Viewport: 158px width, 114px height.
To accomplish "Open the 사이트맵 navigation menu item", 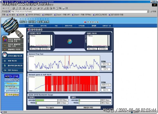I will (x=81, y=26).
